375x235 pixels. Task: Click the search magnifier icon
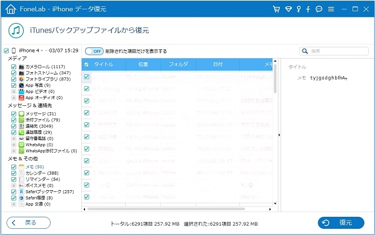point(305,51)
